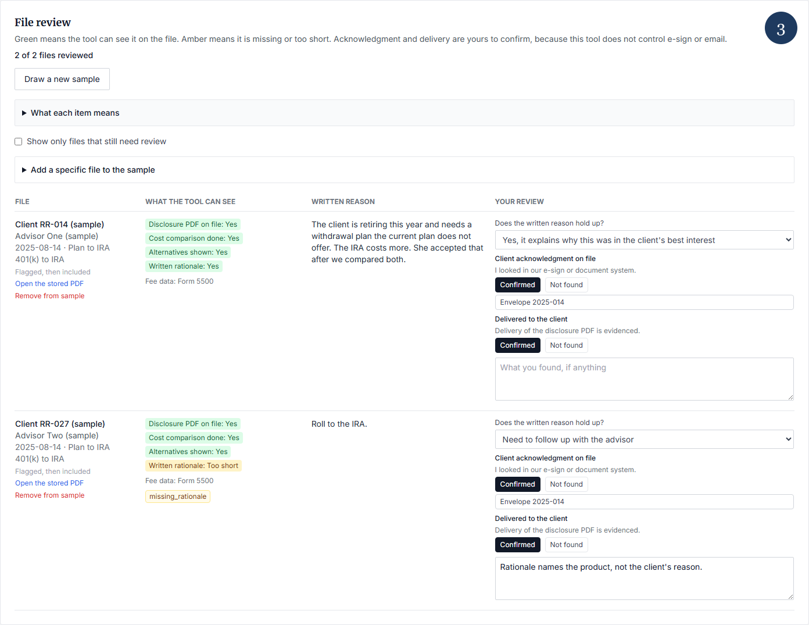Click 'Fee data: Form 5500' under RR-014
This screenshot has width=809, height=625.
(180, 281)
